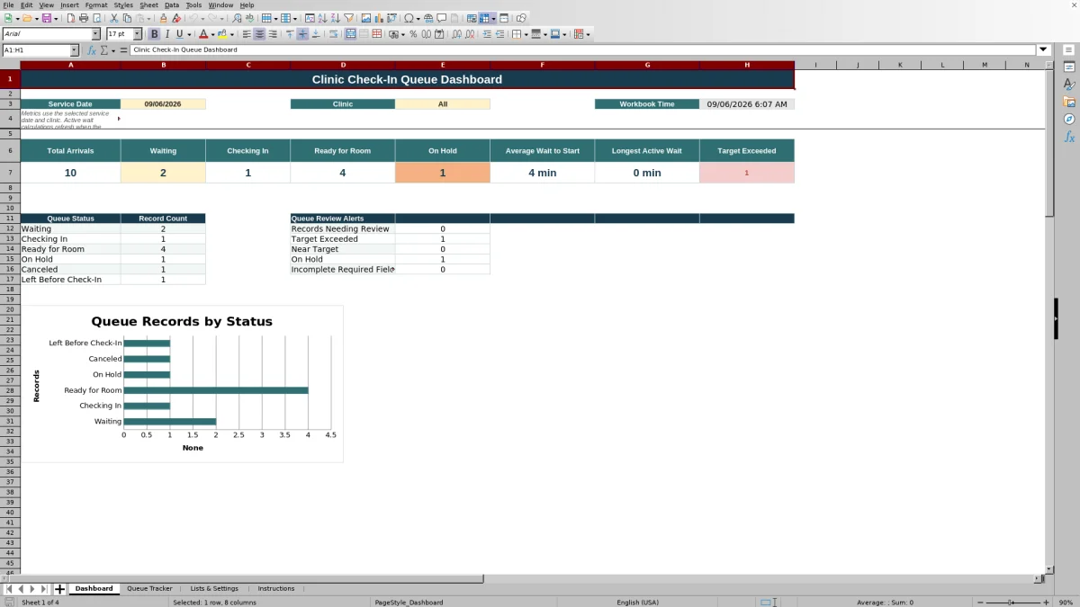Switch to the Lists & Settings sheet tab
The height and width of the screenshot is (607, 1080).
click(x=214, y=588)
